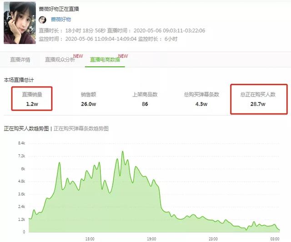
Task: Click the 总正在购买人数 28.7w stat
Action: tap(259, 99)
